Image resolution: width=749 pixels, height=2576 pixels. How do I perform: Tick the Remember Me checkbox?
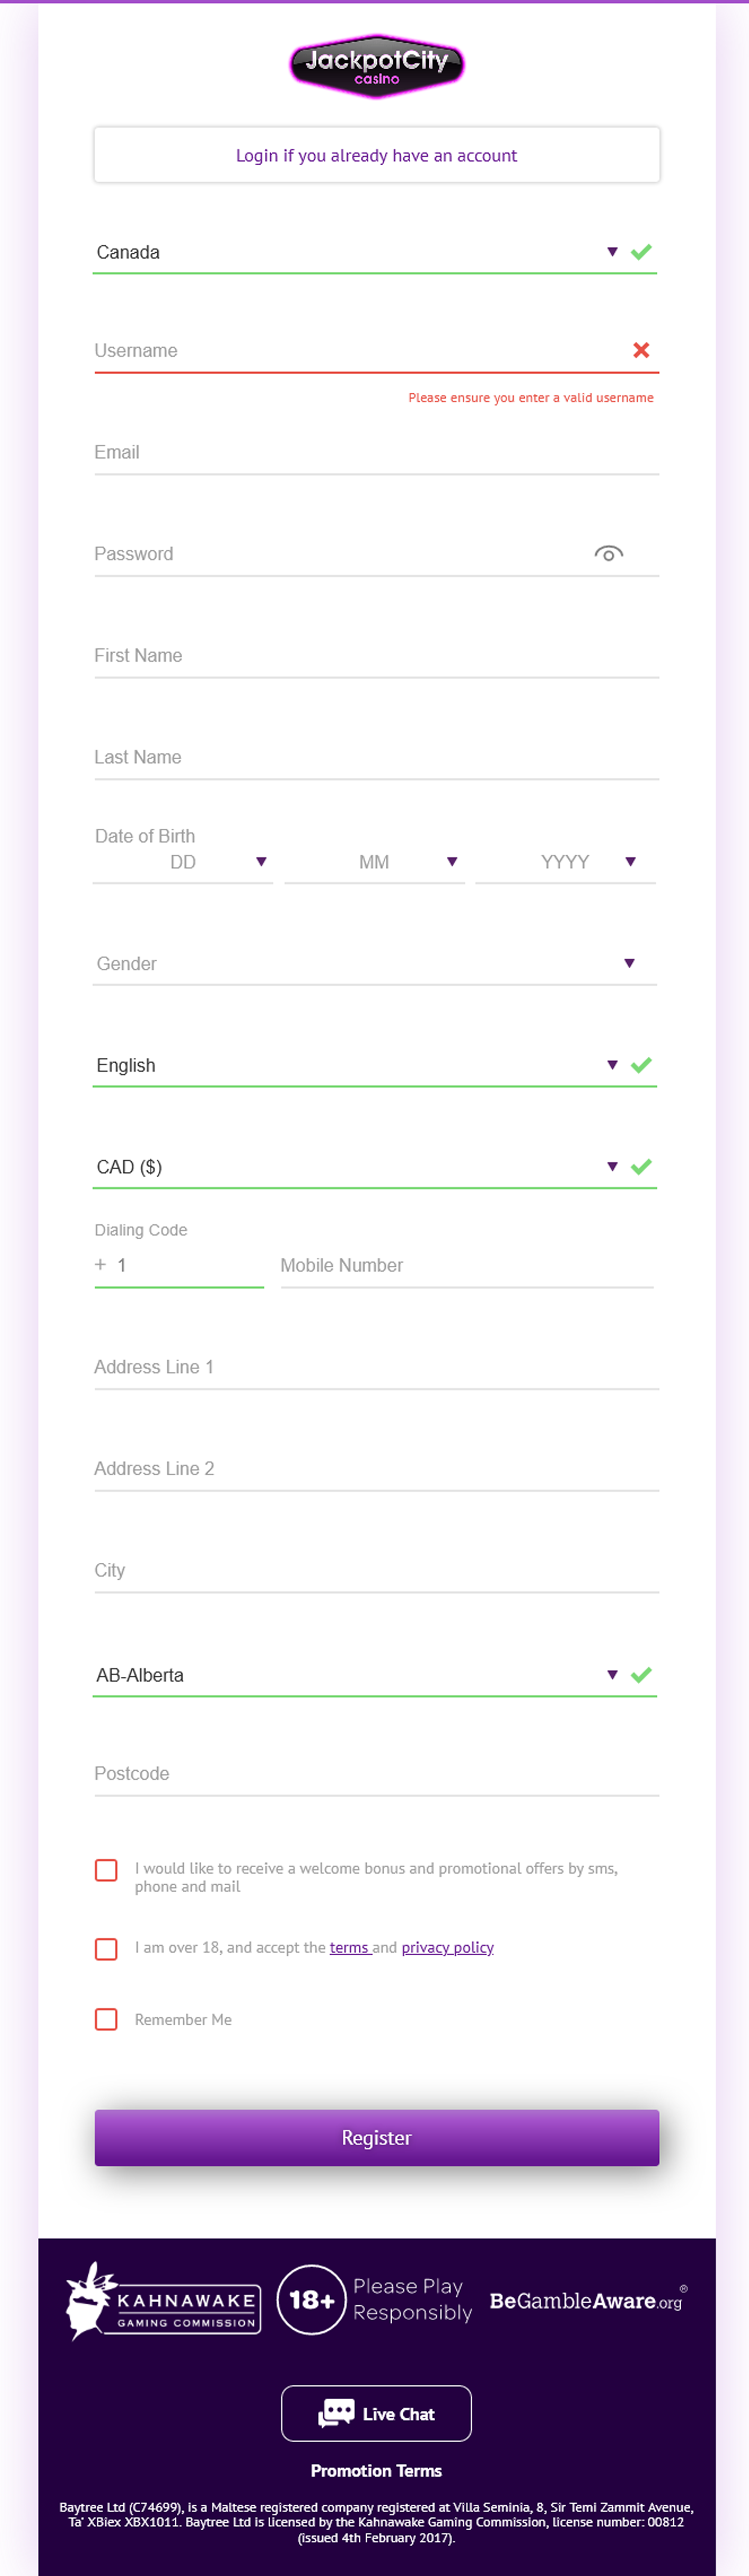[106, 2019]
